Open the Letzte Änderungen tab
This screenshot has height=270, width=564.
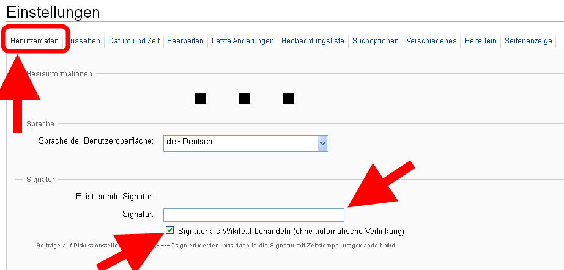pyautogui.click(x=243, y=41)
